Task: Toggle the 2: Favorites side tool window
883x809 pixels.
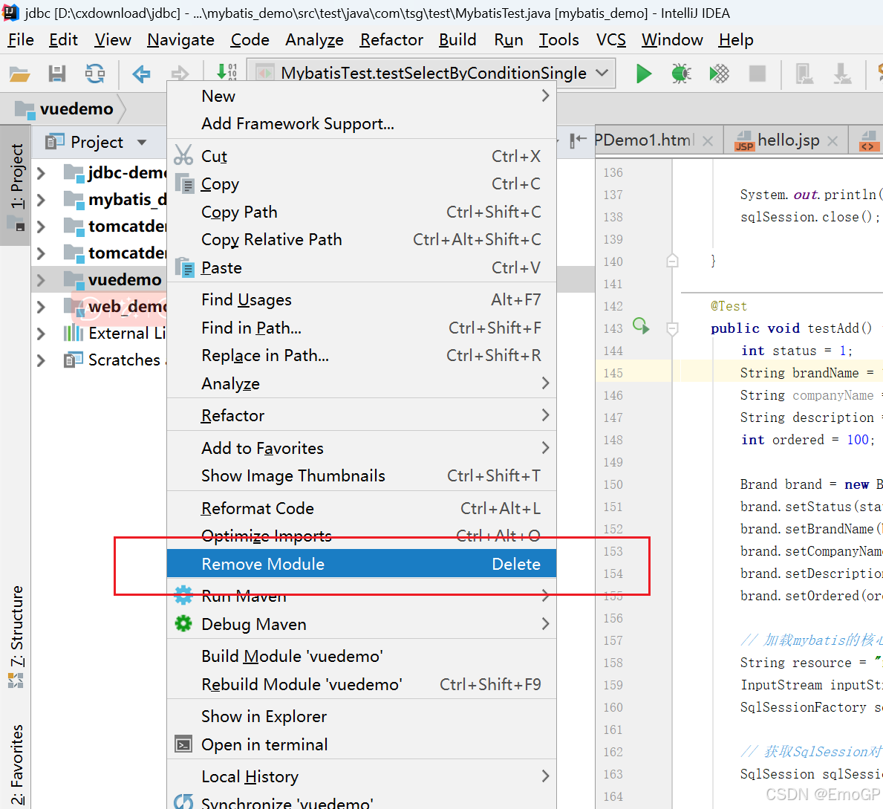Action: (x=16, y=764)
